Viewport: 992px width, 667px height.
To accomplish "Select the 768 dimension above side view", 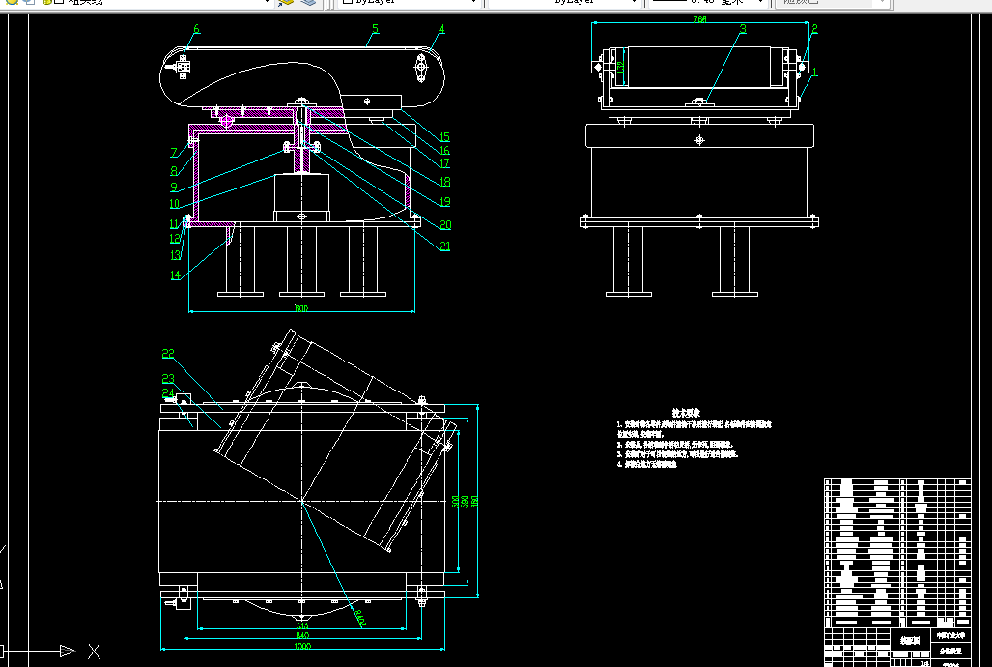I will (x=699, y=19).
